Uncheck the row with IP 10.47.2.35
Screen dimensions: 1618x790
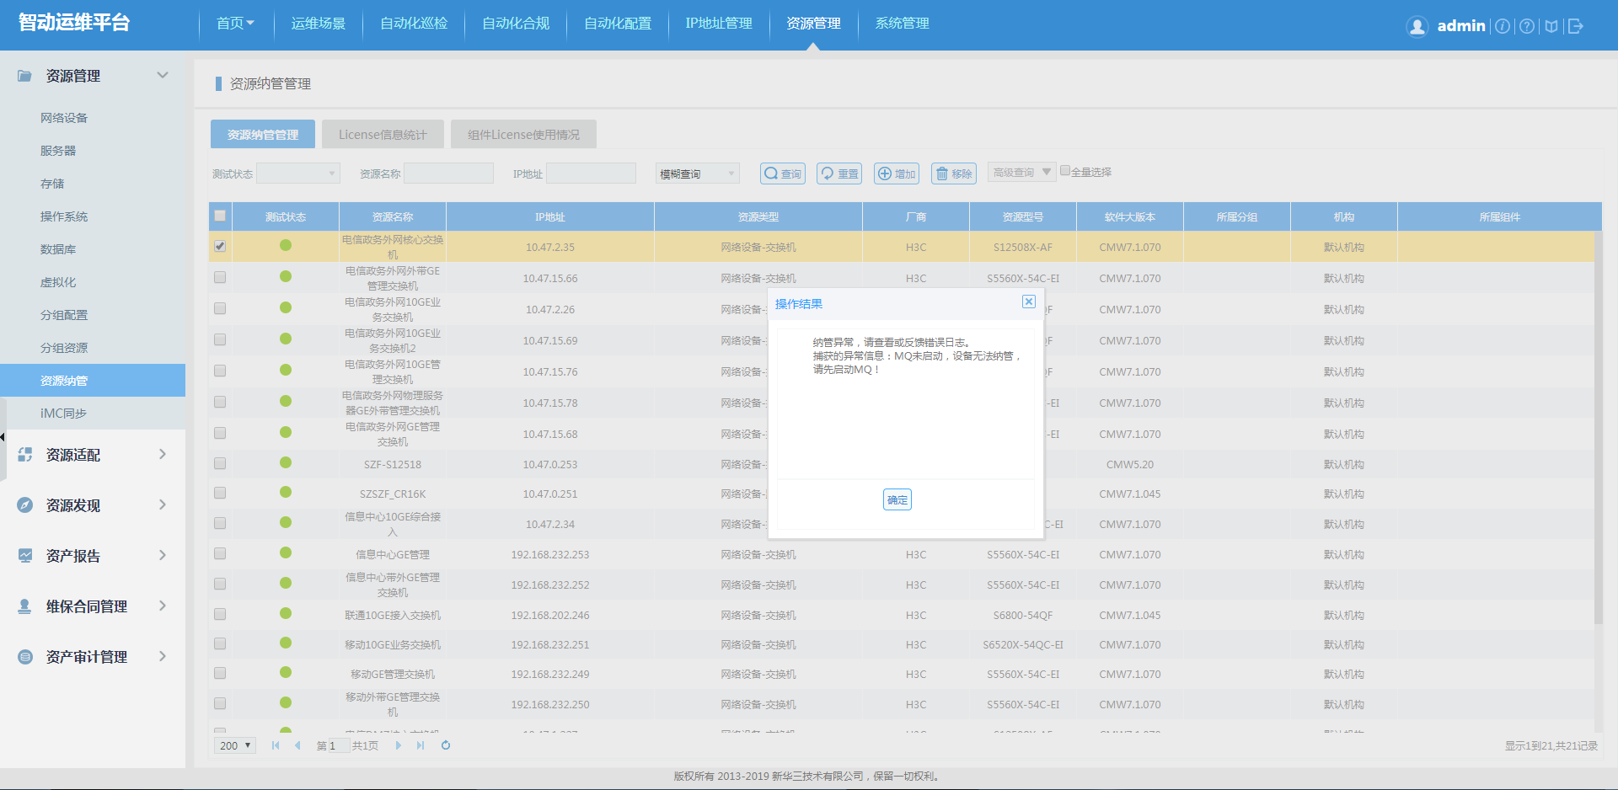click(x=220, y=246)
